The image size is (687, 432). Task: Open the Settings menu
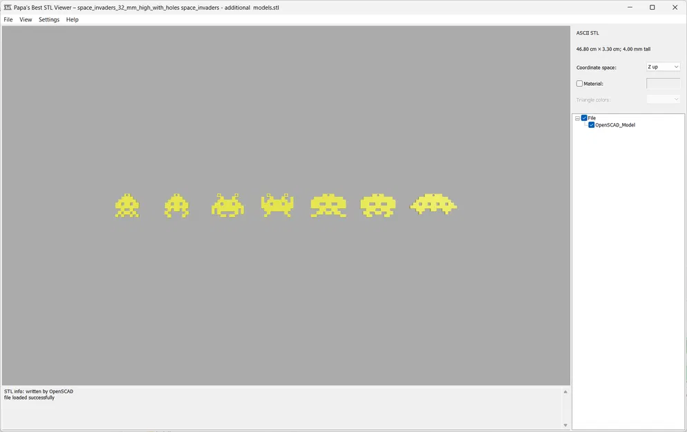(49, 19)
